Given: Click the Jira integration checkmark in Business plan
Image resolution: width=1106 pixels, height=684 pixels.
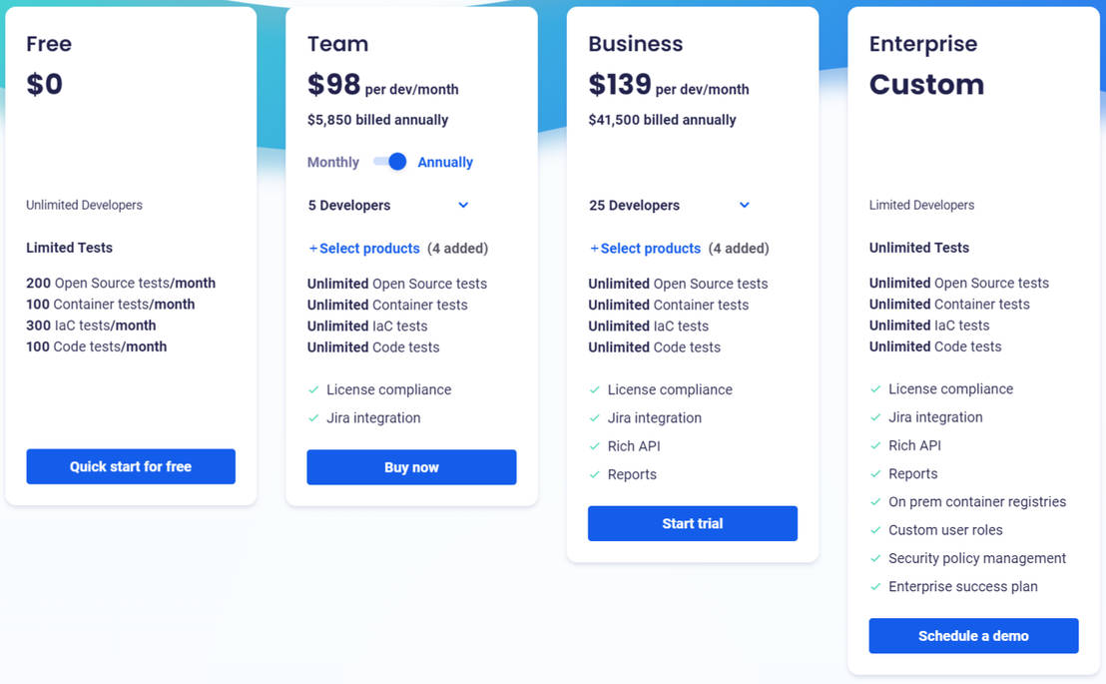Looking at the screenshot, I should (x=593, y=417).
